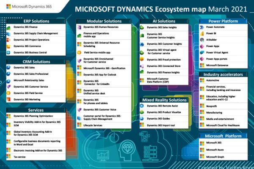This screenshot has height=169, width=254.
Task: Click the Sales Insights icon
Action: tap(142, 27)
